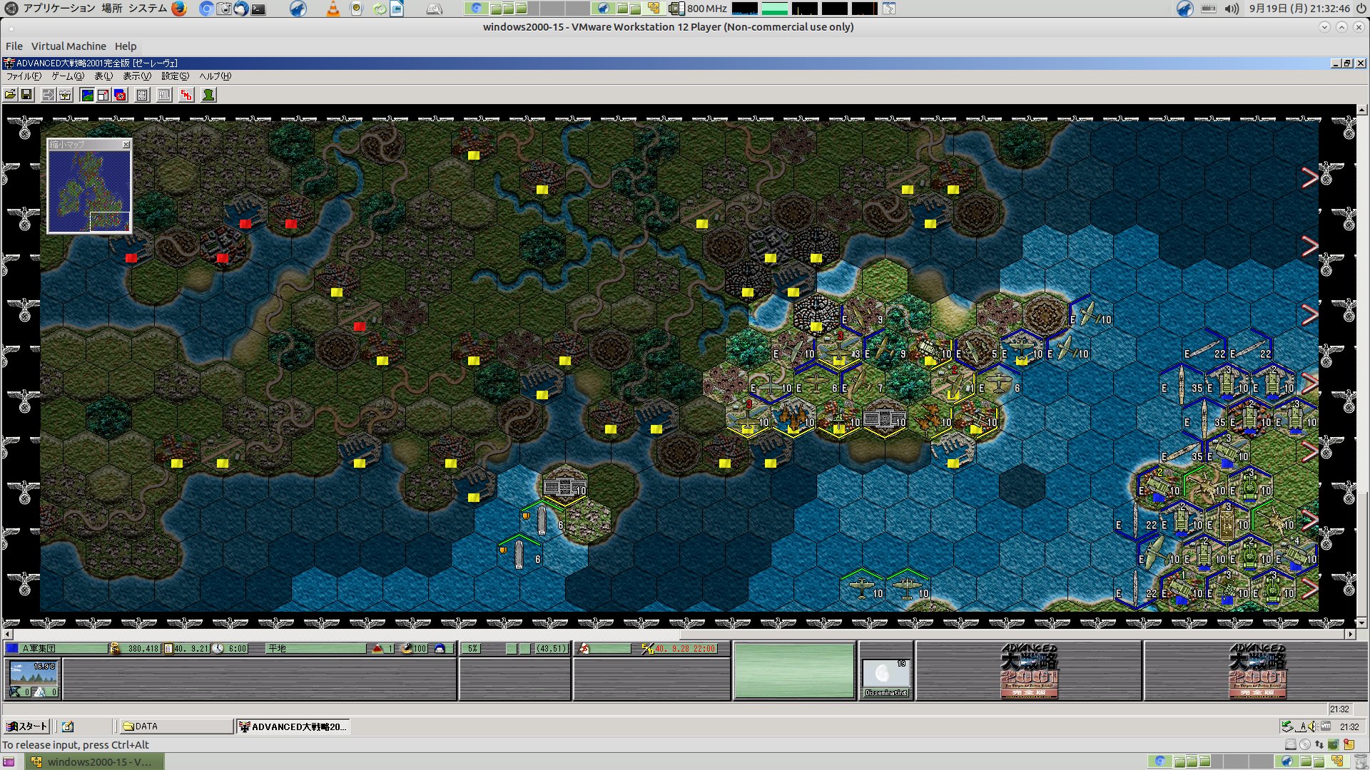
Task: Close the 縮小マップ mini-map panel
Action: 126,144
